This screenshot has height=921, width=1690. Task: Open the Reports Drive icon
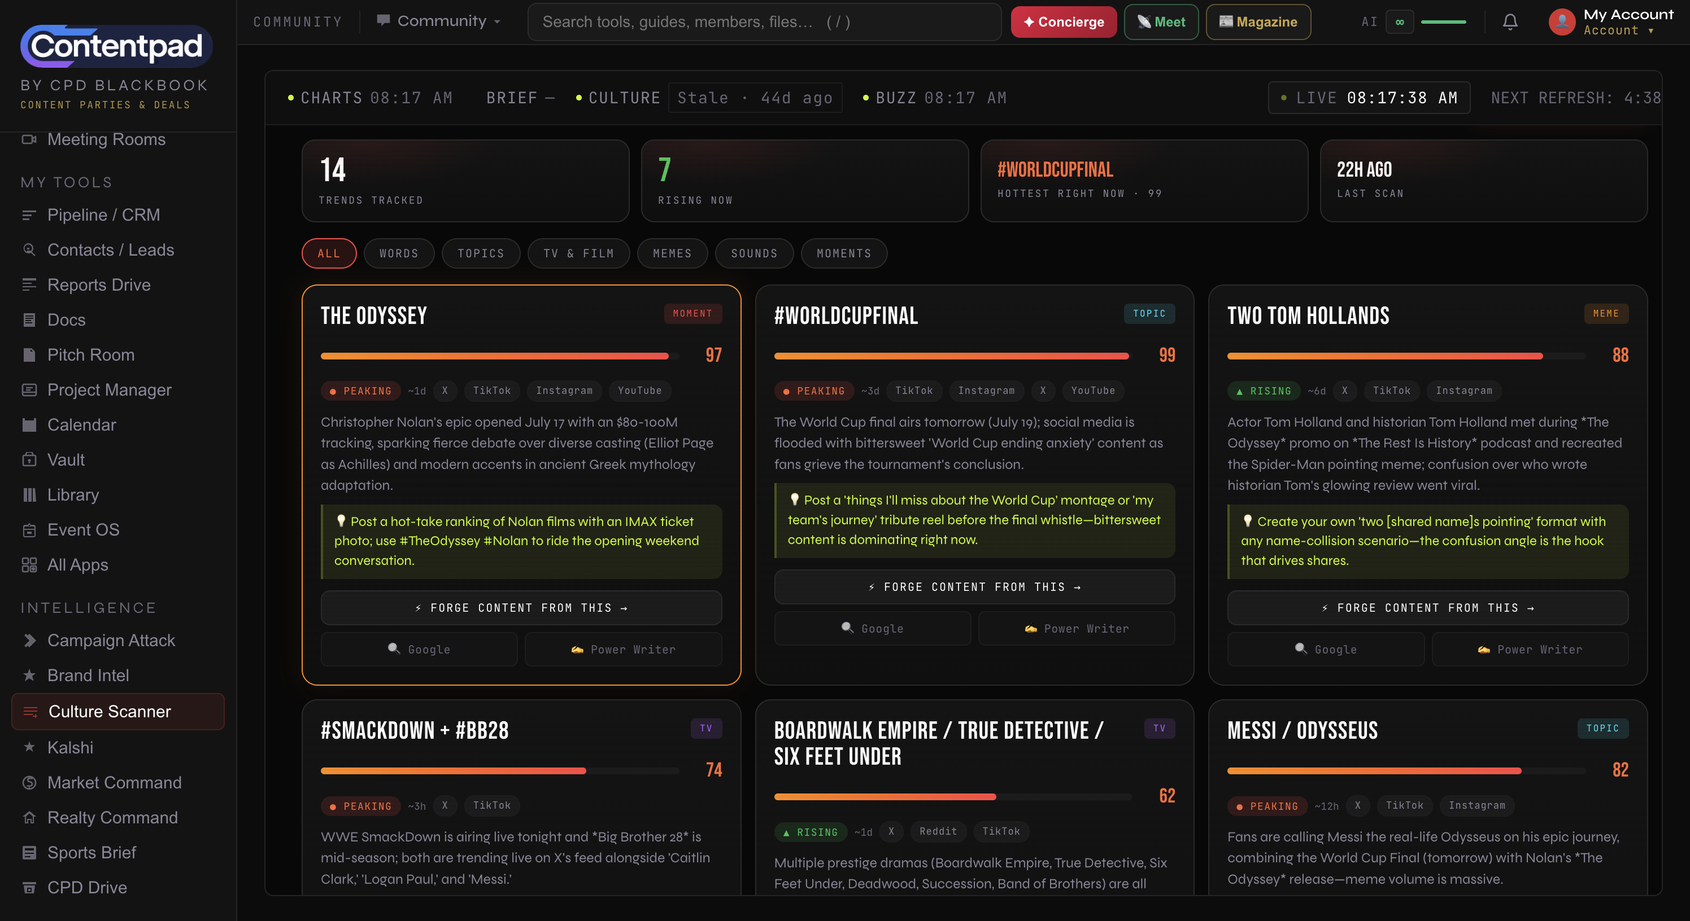[x=29, y=284]
